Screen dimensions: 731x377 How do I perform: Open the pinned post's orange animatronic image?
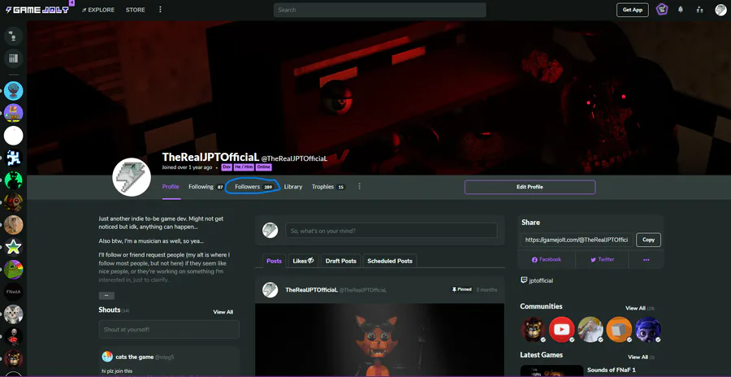(x=379, y=340)
